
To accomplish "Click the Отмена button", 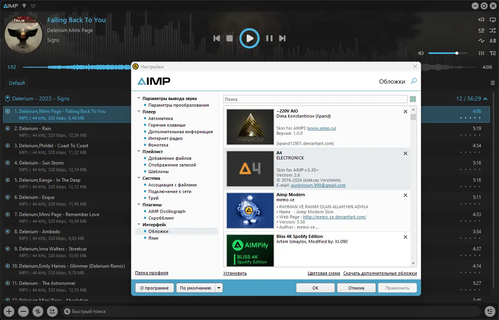I will pyautogui.click(x=356, y=288).
